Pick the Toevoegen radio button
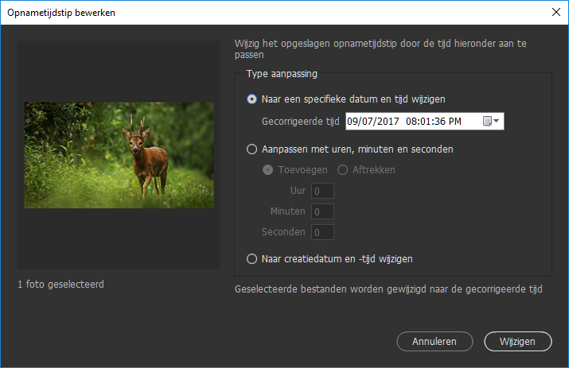This screenshot has width=569, height=368. point(268,169)
